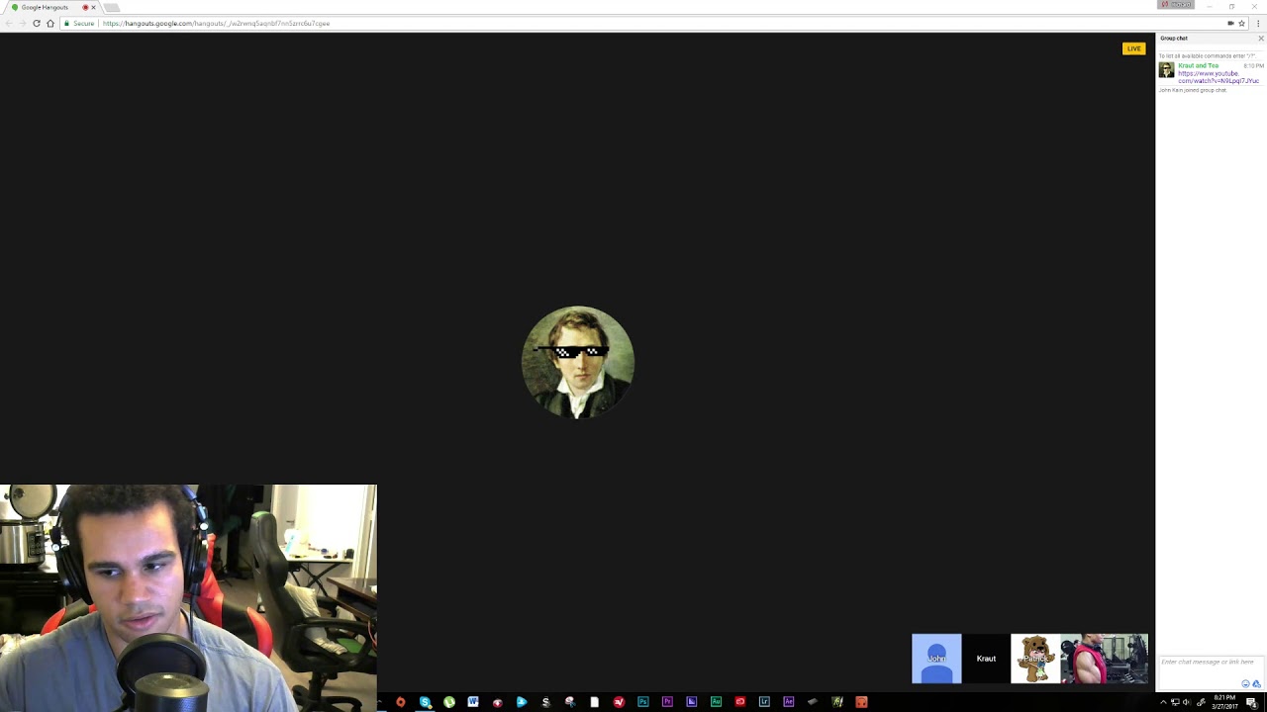The width and height of the screenshot is (1267, 712).
Task: Open Adobe Audition from the taskbar
Action: coord(716,702)
